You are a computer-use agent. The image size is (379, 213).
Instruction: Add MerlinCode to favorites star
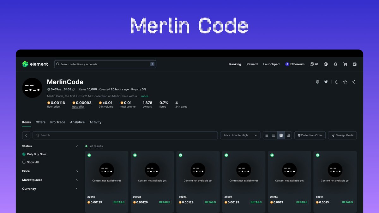click(x=345, y=82)
